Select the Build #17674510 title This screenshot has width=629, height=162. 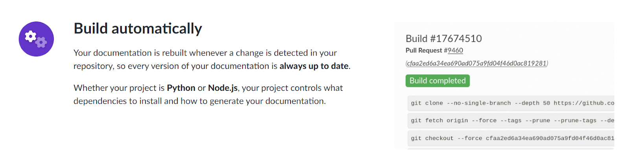[443, 38]
